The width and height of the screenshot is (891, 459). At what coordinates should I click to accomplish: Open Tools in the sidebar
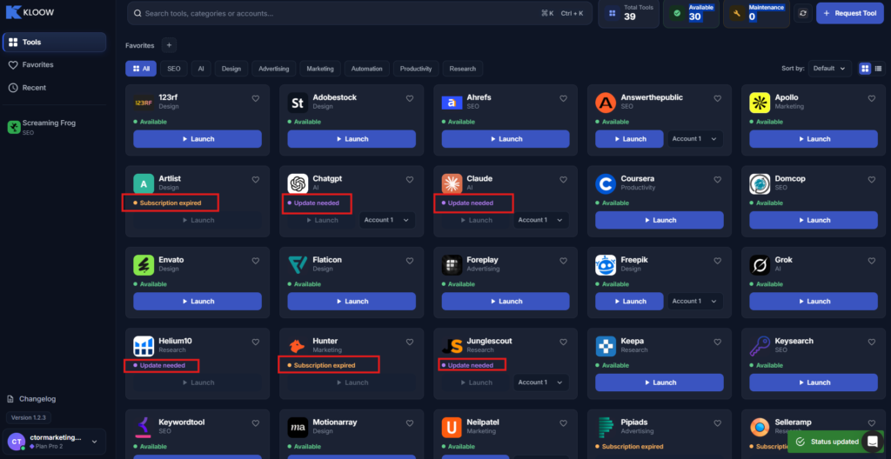pos(54,42)
